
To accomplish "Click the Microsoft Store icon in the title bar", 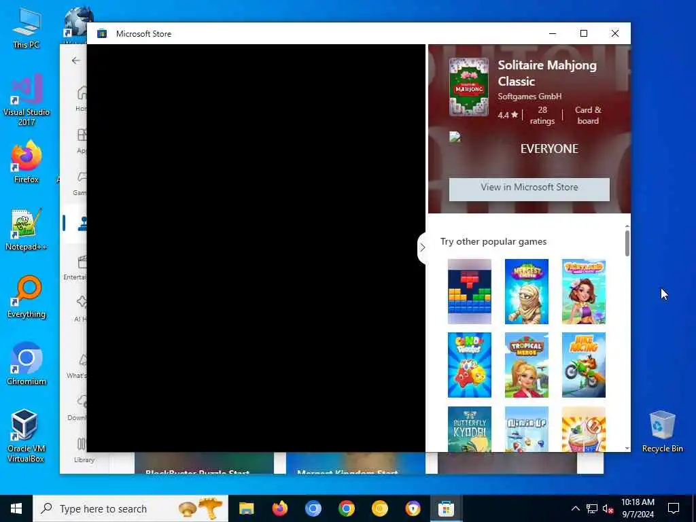I will click(x=102, y=34).
